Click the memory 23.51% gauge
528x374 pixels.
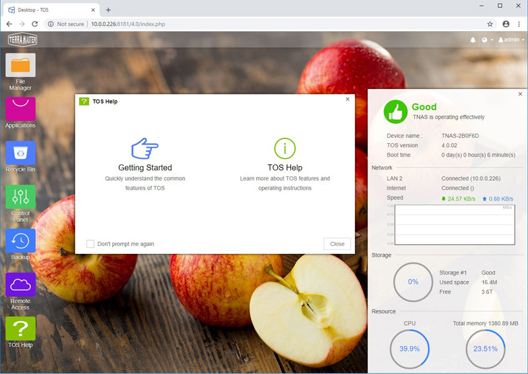[486, 349]
